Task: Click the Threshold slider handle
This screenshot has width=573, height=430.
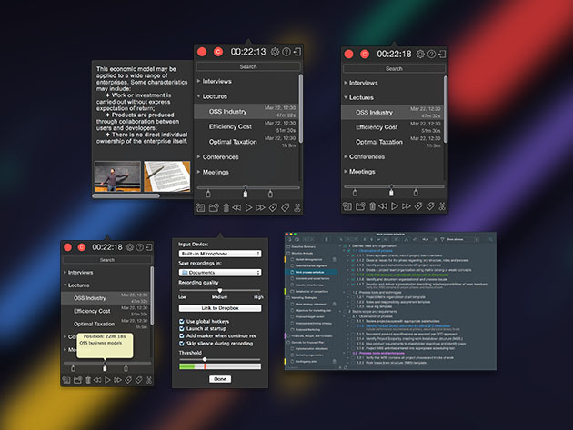Action: 205,359
